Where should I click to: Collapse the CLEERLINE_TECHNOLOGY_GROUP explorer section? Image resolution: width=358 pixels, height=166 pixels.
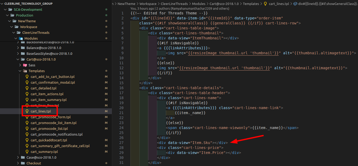[2, 4]
